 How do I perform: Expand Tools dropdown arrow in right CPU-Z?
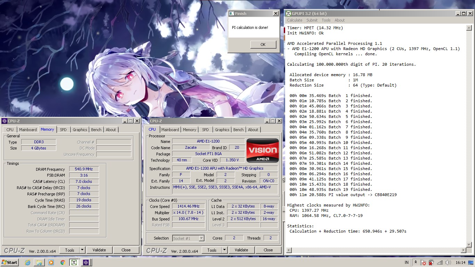tap(225, 250)
